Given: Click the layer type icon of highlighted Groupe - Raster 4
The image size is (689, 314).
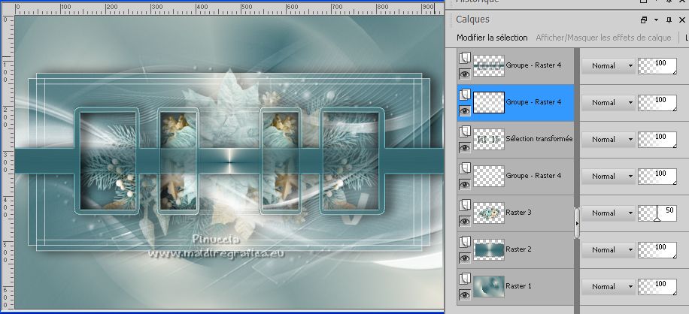Looking at the screenshot, I should (x=464, y=95).
